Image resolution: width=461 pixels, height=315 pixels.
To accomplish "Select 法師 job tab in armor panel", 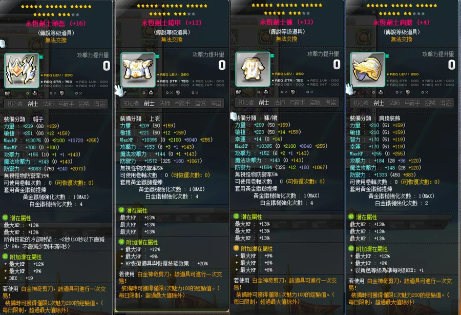I will [x=164, y=103].
